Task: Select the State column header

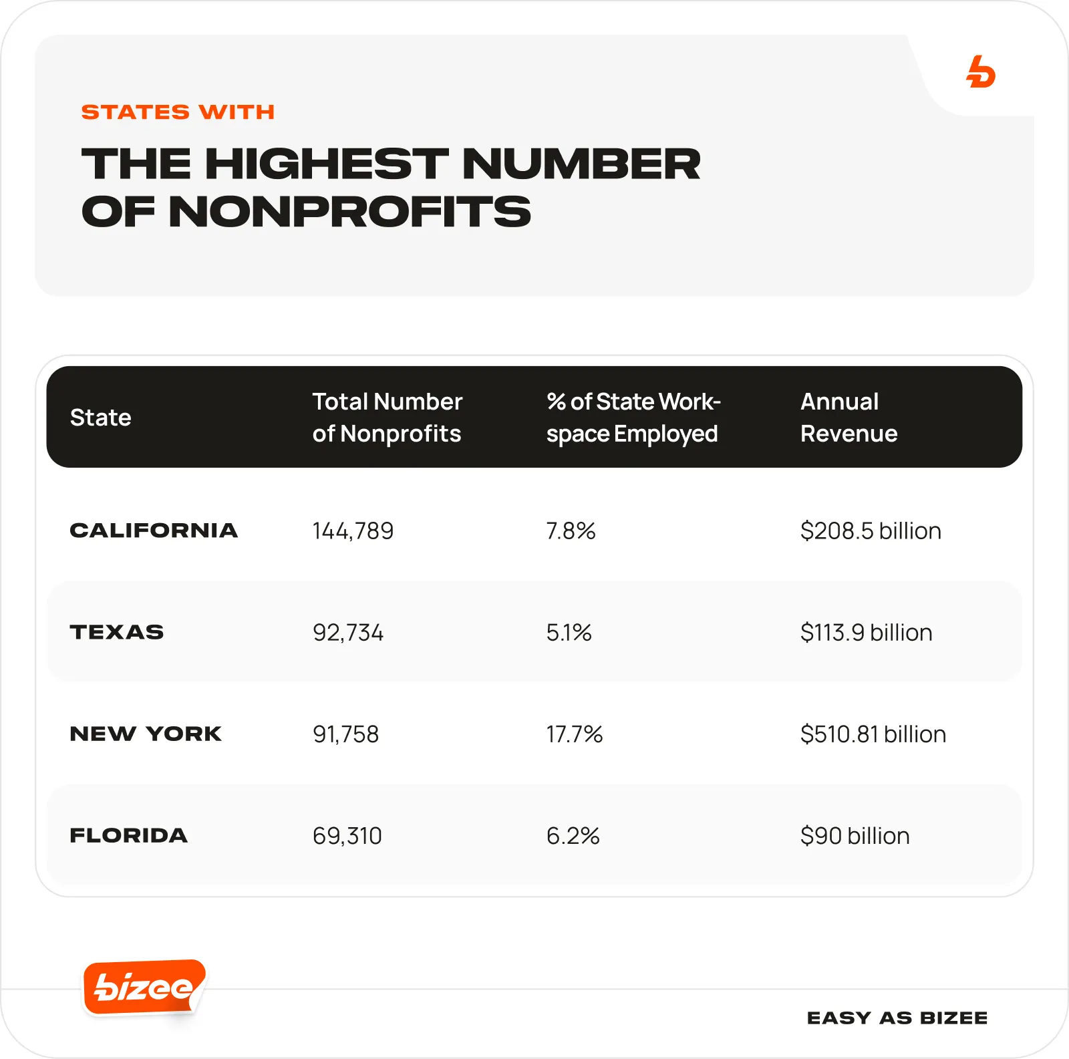Action: (101, 418)
